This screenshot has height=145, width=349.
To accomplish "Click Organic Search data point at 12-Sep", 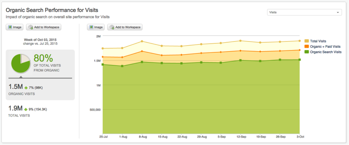I will 241,60.
